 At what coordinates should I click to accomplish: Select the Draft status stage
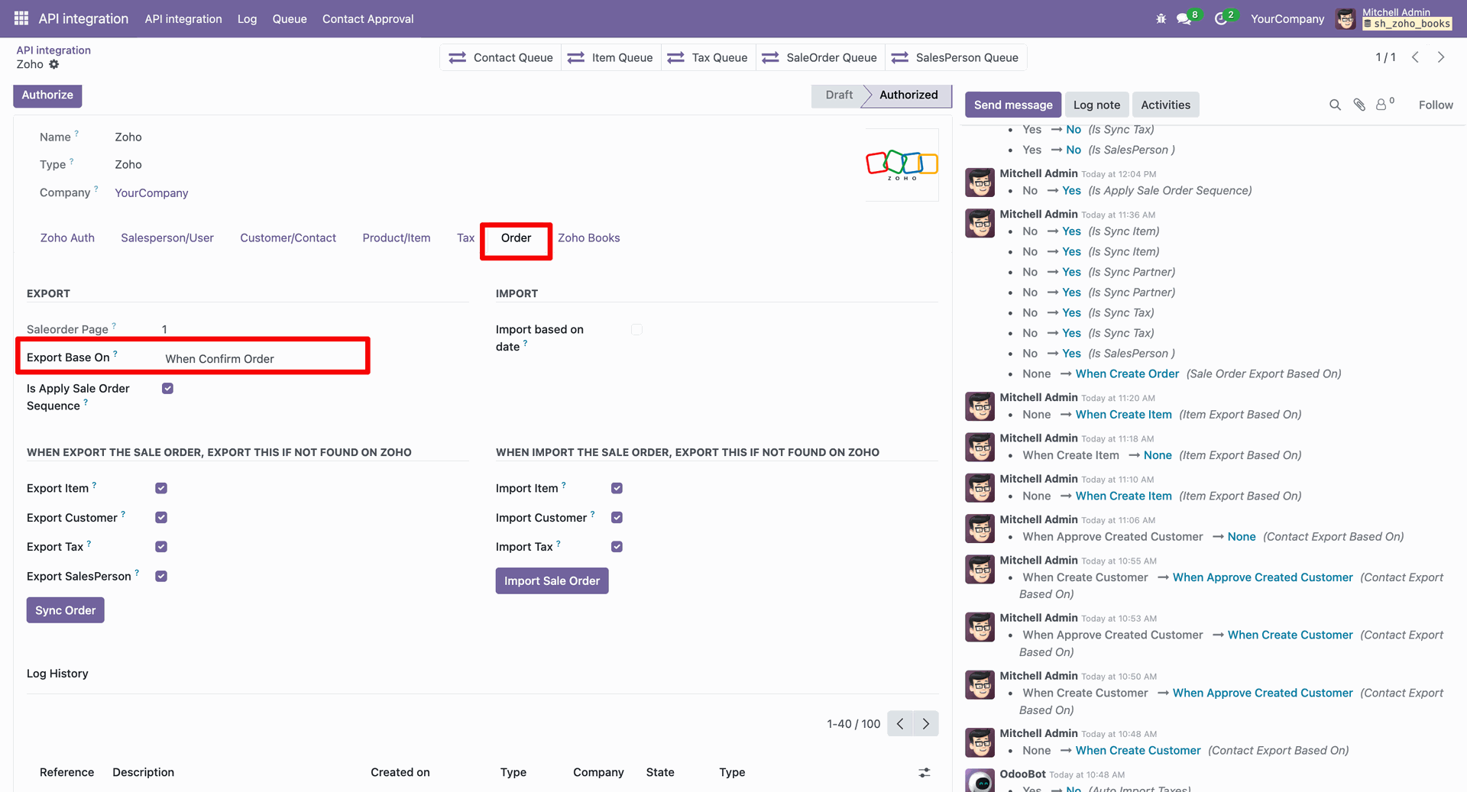click(x=839, y=95)
